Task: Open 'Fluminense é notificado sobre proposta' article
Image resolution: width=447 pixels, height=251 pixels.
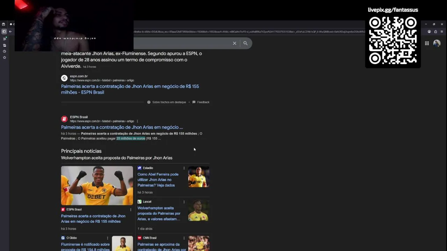Action: 86,247
